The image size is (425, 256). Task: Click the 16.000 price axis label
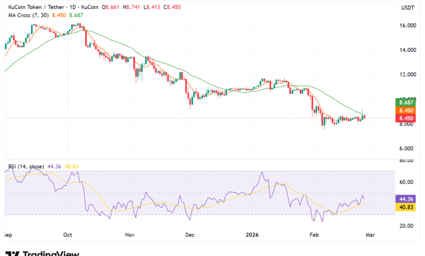(407, 25)
